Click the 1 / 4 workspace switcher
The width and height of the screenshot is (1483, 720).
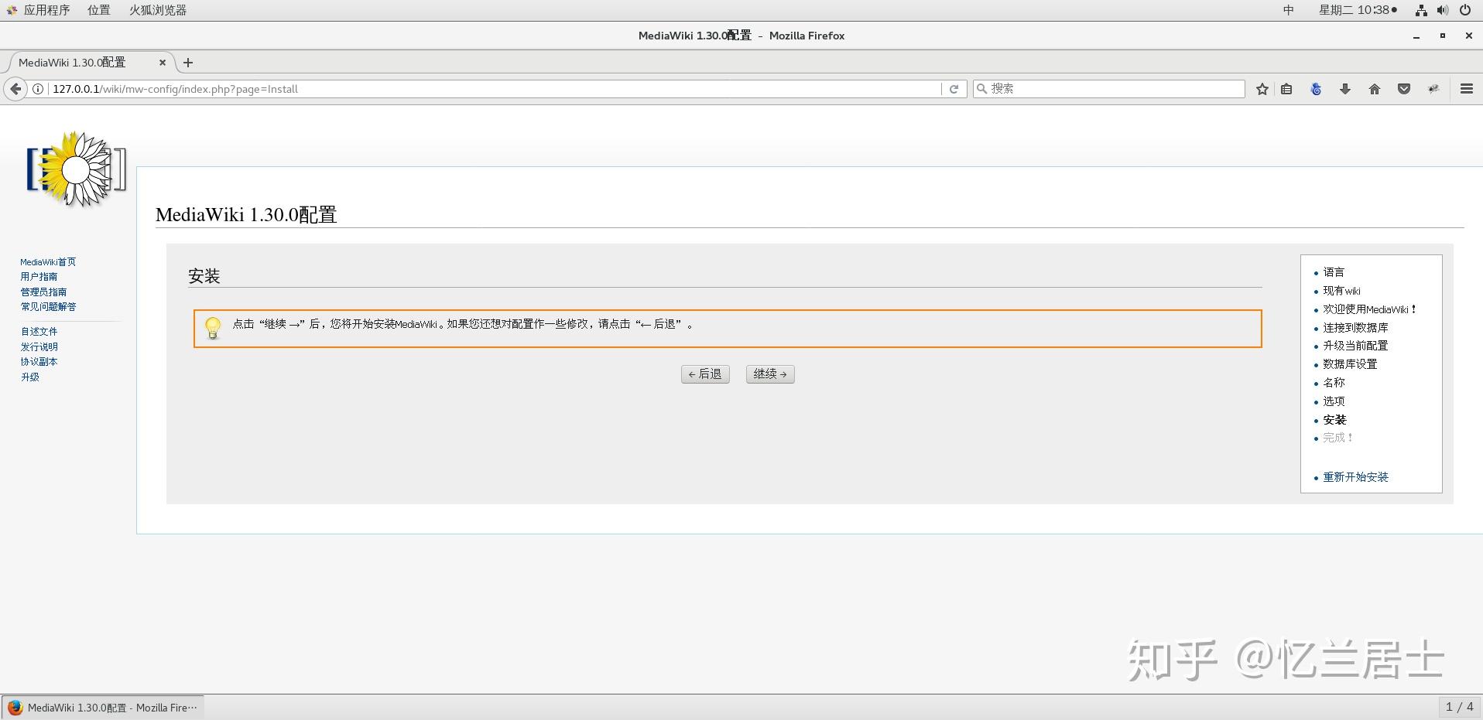[x=1459, y=707]
